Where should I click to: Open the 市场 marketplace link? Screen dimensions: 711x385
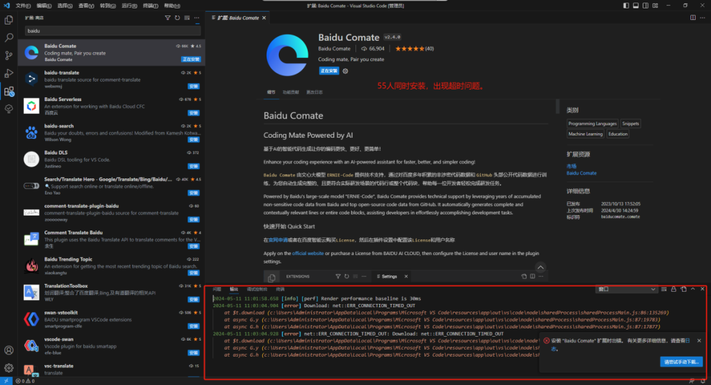pos(571,166)
